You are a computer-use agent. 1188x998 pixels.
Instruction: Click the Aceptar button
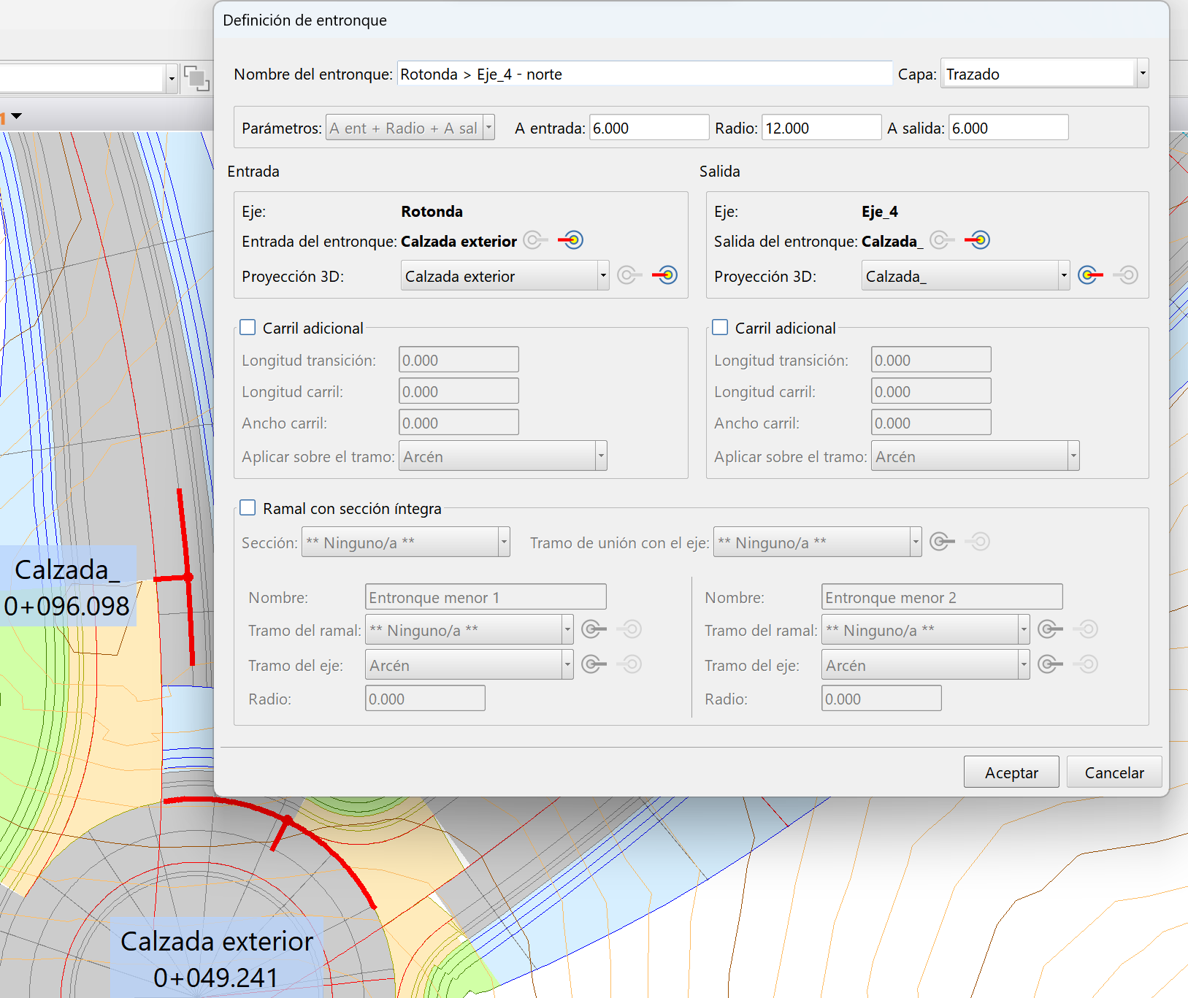pyautogui.click(x=1011, y=772)
